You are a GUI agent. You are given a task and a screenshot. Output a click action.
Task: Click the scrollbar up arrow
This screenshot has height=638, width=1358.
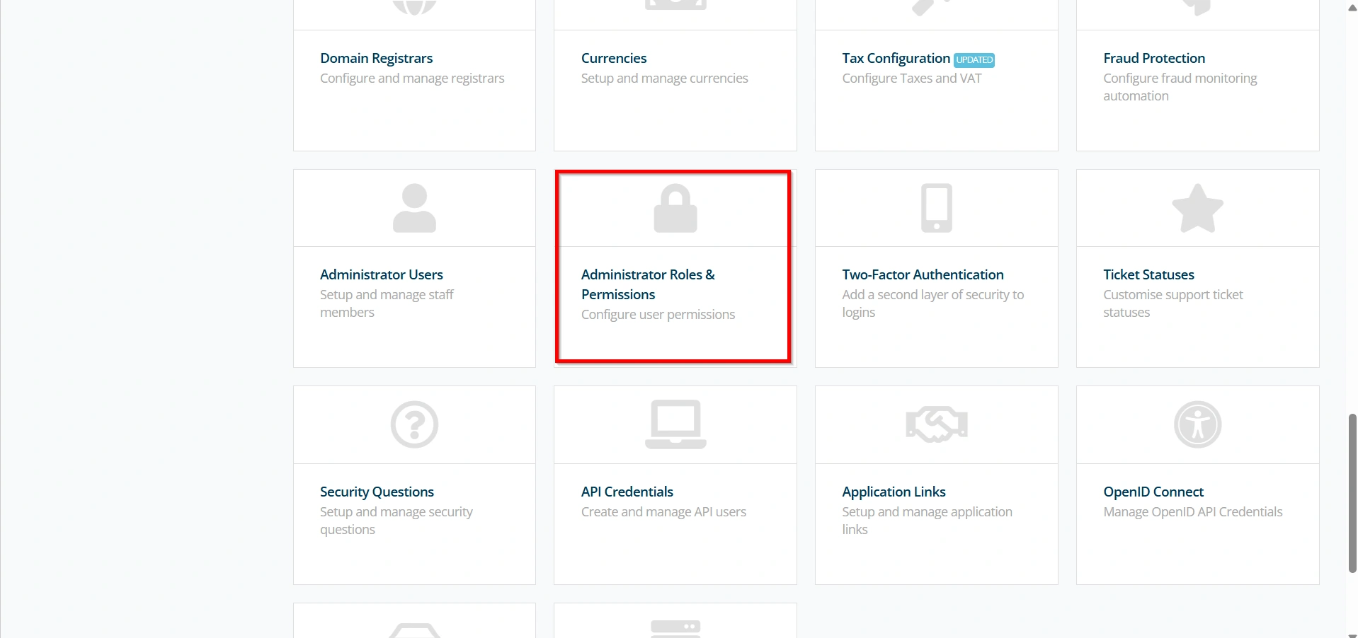tap(1352, 7)
